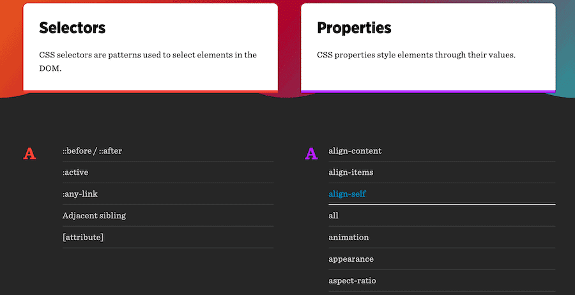Click the highlighted align-self property link
The height and width of the screenshot is (295, 575).
click(347, 194)
